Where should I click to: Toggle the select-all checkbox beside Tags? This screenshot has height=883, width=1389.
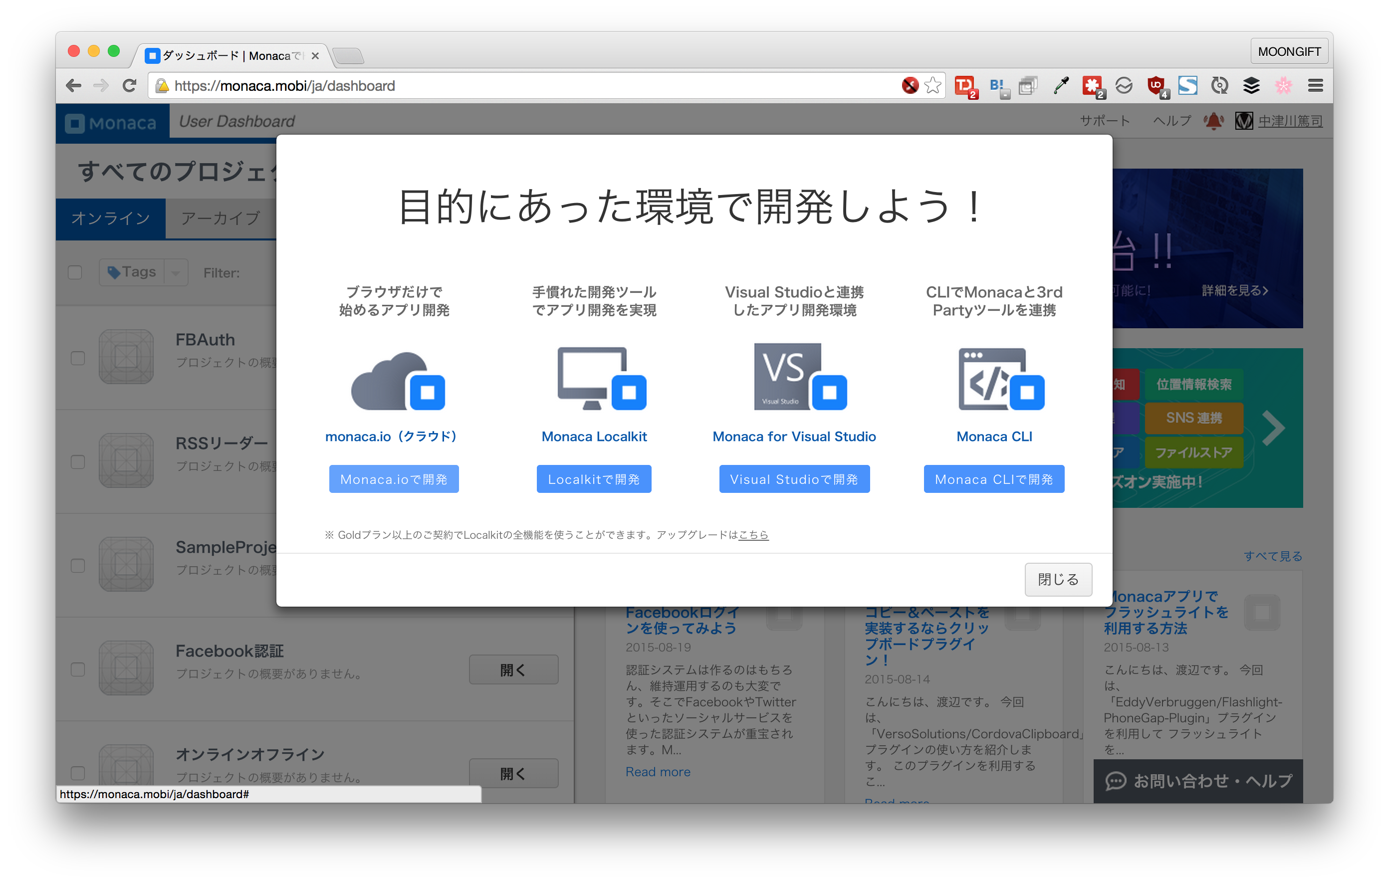tap(75, 272)
